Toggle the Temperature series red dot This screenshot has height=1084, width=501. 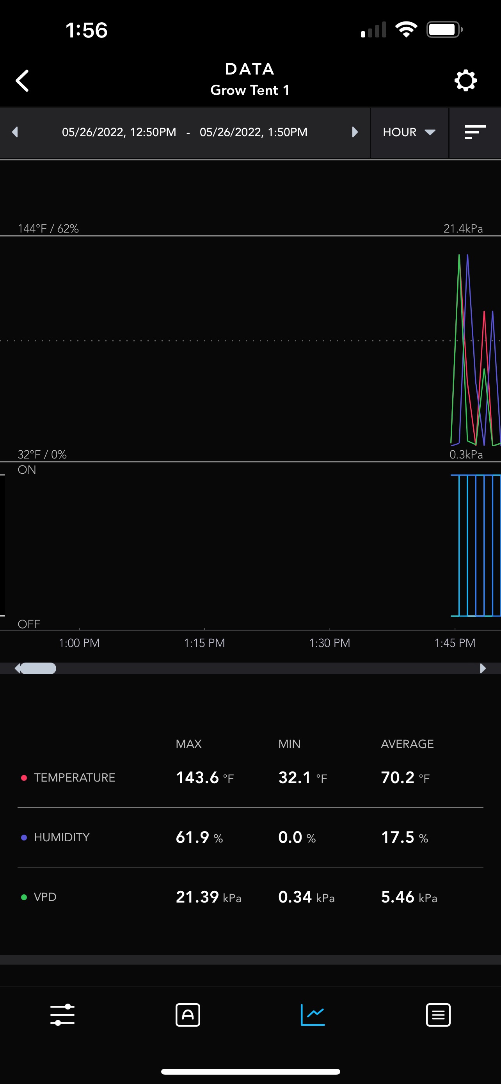(x=25, y=778)
